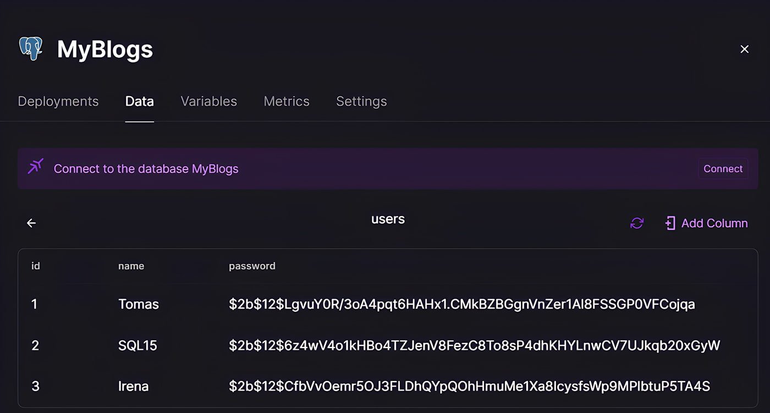The height and width of the screenshot is (413, 770).
Task: Go to the Settings tab
Action: coord(361,101)
